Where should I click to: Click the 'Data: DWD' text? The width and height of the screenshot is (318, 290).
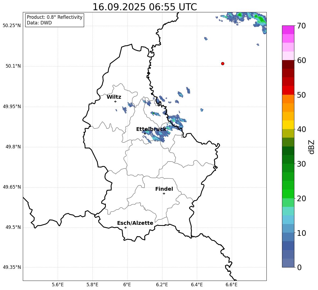(39, 23)
